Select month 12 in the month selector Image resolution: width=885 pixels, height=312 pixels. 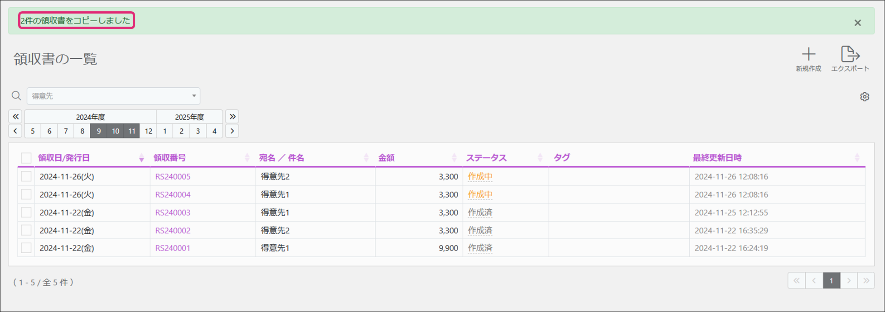[148, 131]
